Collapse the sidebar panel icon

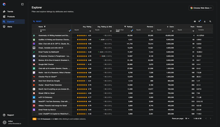[23, 4]
